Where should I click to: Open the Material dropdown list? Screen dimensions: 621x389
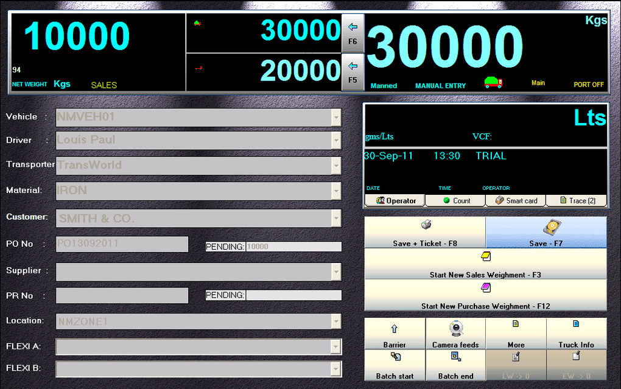coord(336,191)
